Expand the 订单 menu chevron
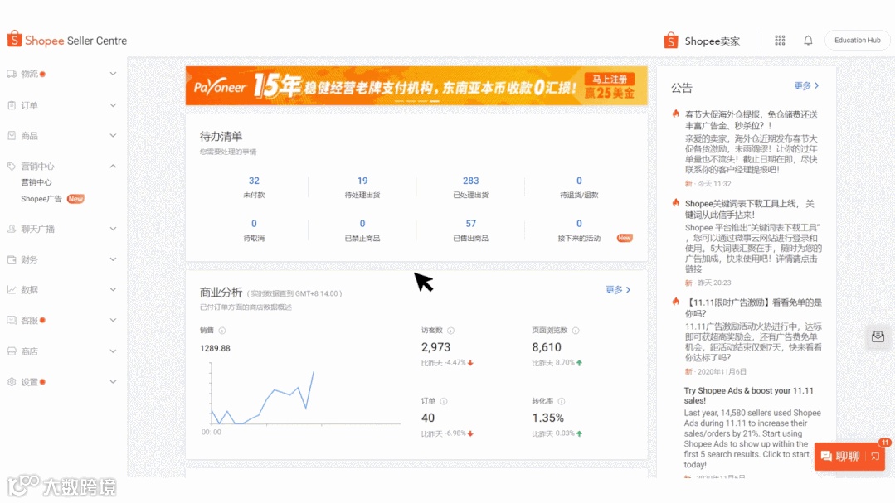 pyautogui.click(x=113, y=105)
